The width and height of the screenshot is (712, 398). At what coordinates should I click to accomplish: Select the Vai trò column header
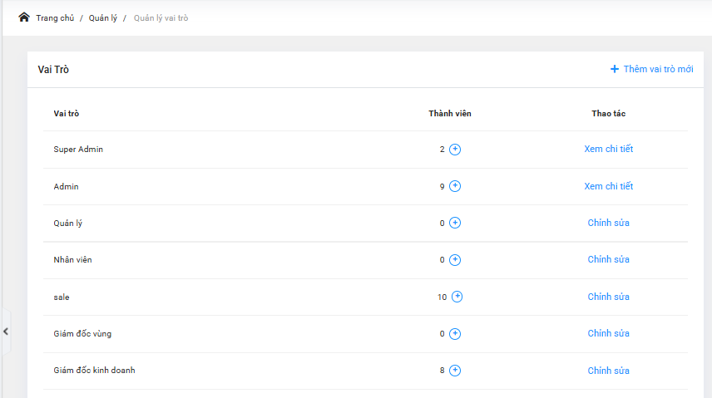[x=67, y=113]
